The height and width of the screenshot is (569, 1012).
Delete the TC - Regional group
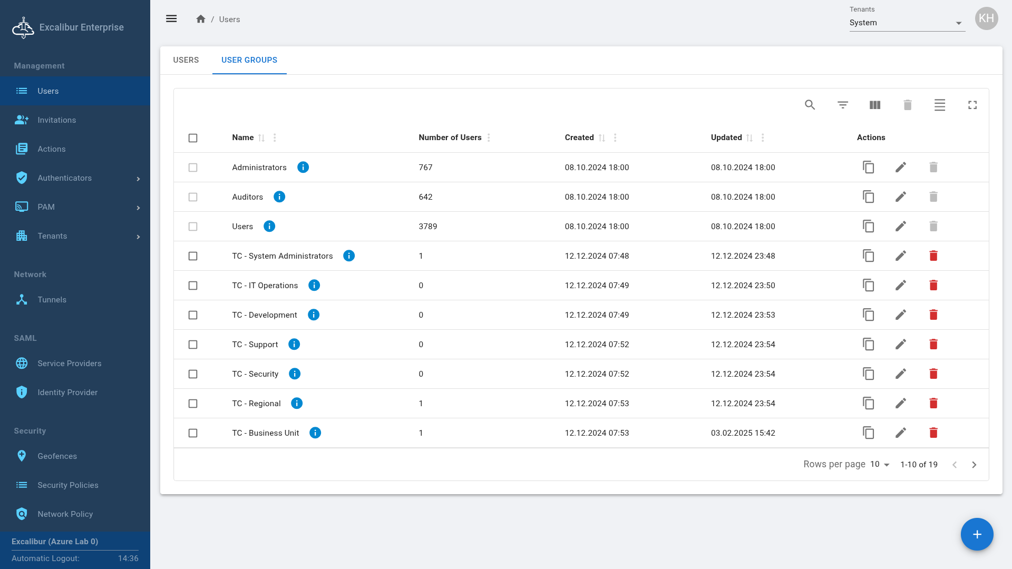pos(933,404)
